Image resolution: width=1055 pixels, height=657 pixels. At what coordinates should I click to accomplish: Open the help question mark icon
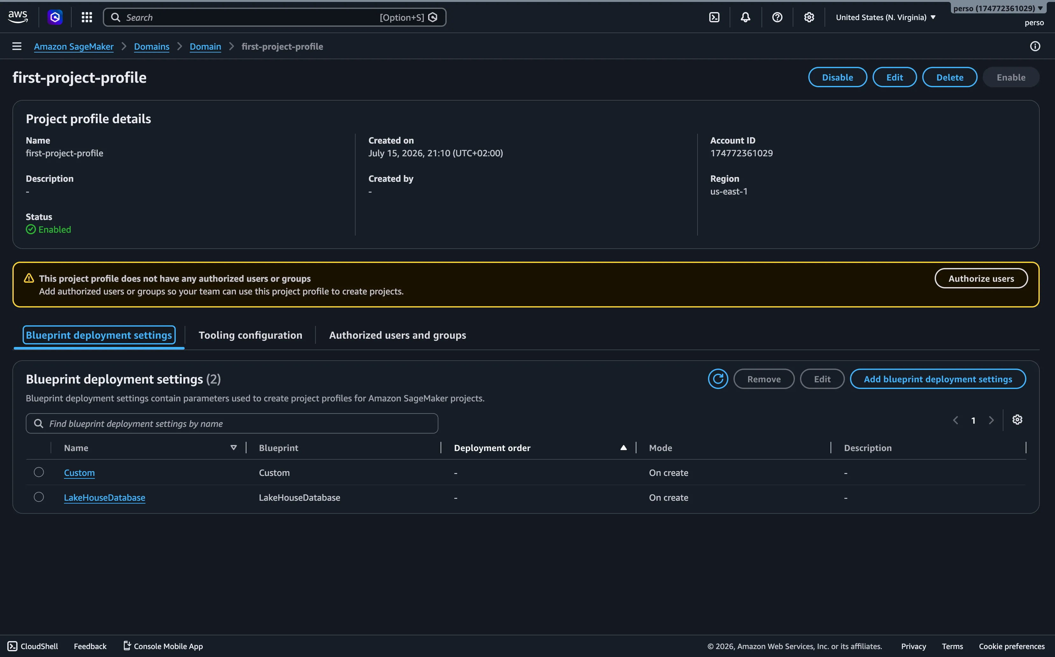[777, 18]
